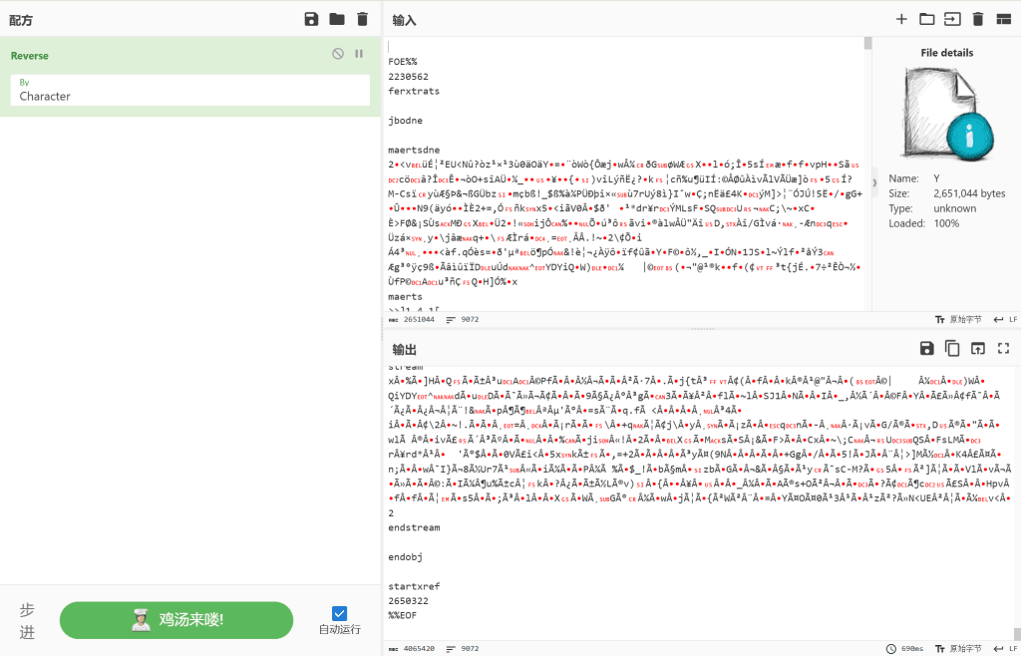
Task: Open a folder as input
Action: tap(926, 19)
